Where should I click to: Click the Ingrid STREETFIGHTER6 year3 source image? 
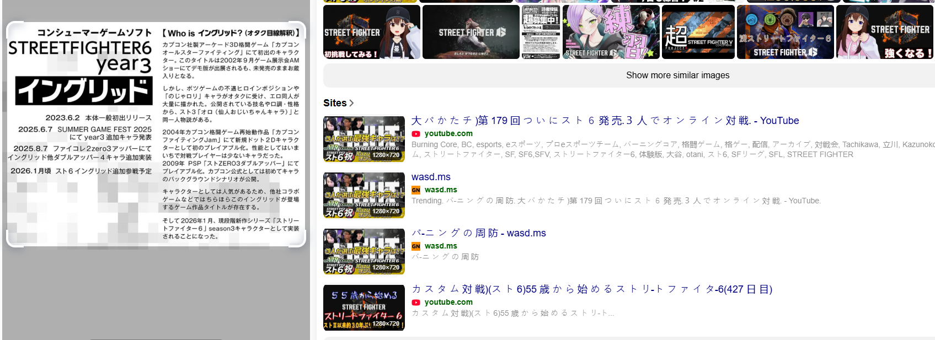[x=156, y=134]
